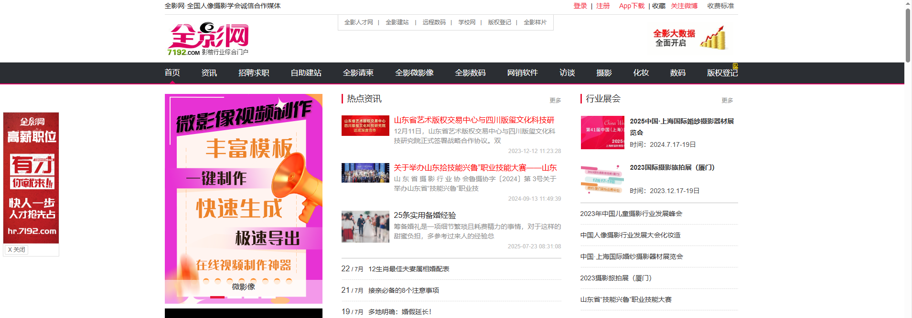Click the scrollbar up arrow
This screenshot has width=912, height=318.
pos(908,3)
